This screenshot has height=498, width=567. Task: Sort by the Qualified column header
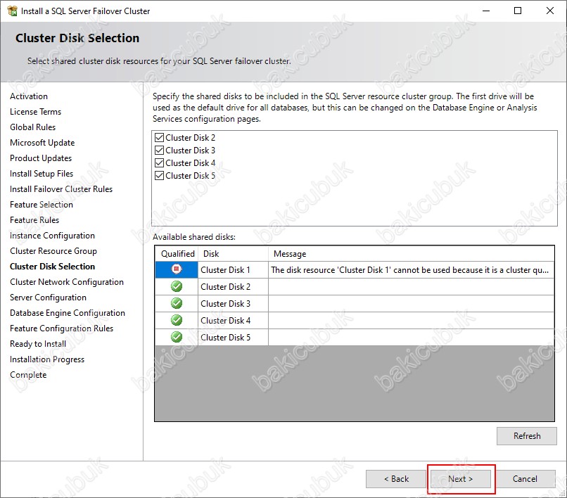point(177,254)
